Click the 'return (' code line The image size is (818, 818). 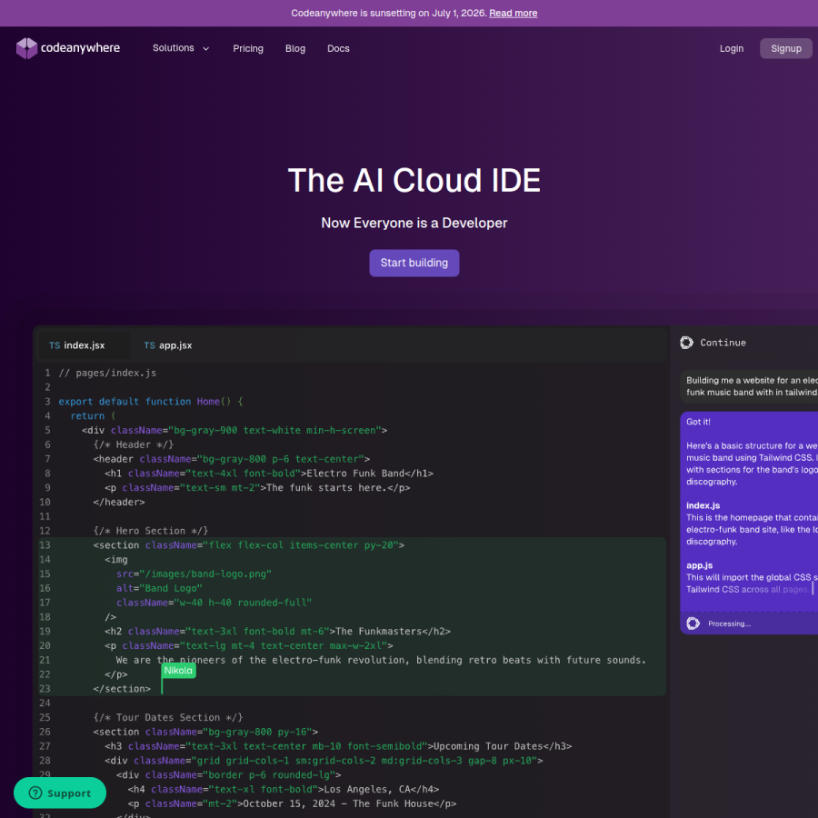[93, 416]
